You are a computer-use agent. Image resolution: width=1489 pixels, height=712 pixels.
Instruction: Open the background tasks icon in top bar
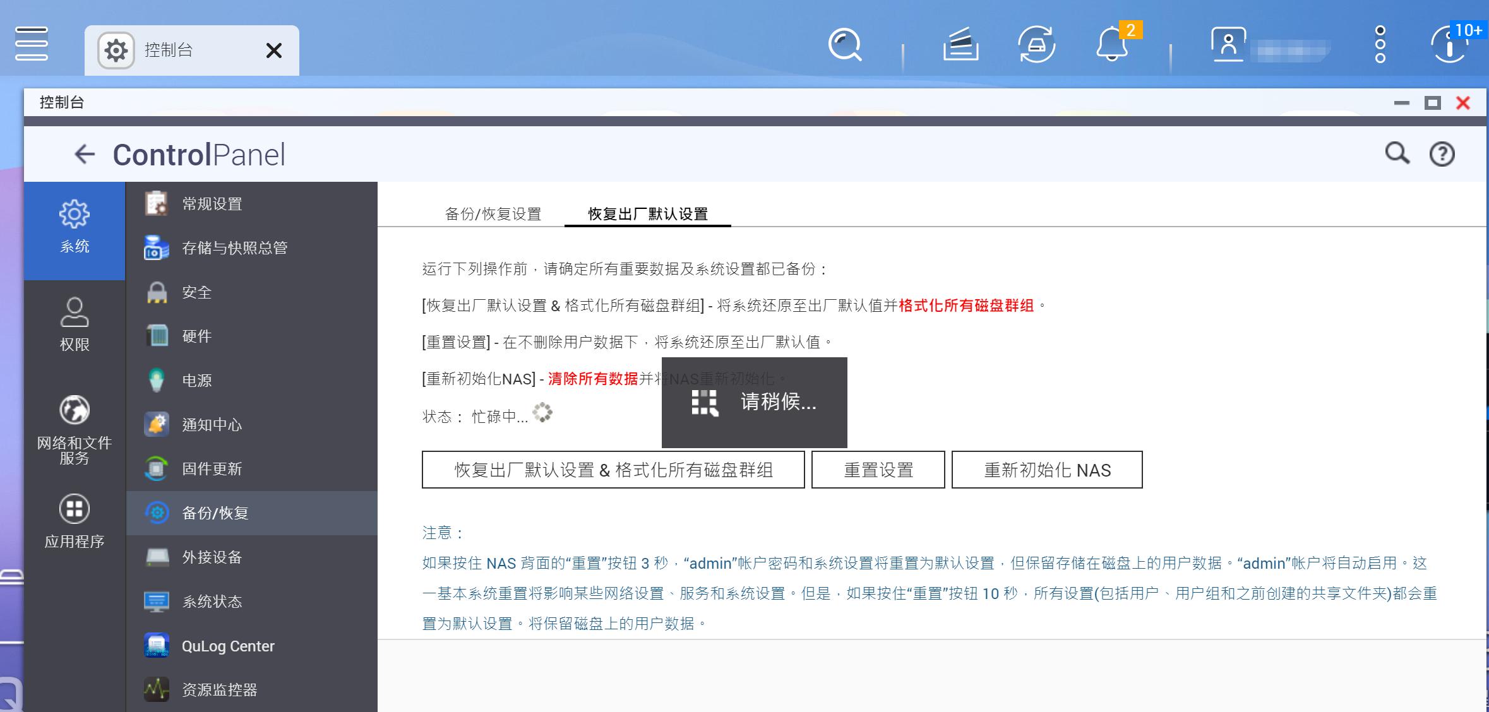[1036, 45]
